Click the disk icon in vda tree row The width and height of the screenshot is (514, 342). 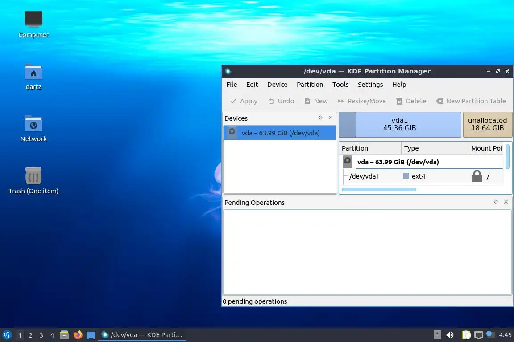click(x=348, y=162)
